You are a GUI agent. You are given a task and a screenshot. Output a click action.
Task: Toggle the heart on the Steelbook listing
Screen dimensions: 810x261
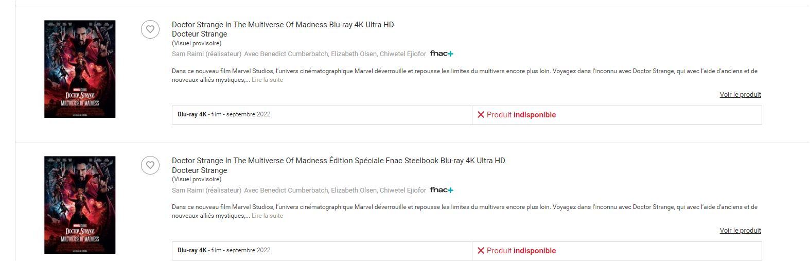pyautogui.click(x=150, y=165)
